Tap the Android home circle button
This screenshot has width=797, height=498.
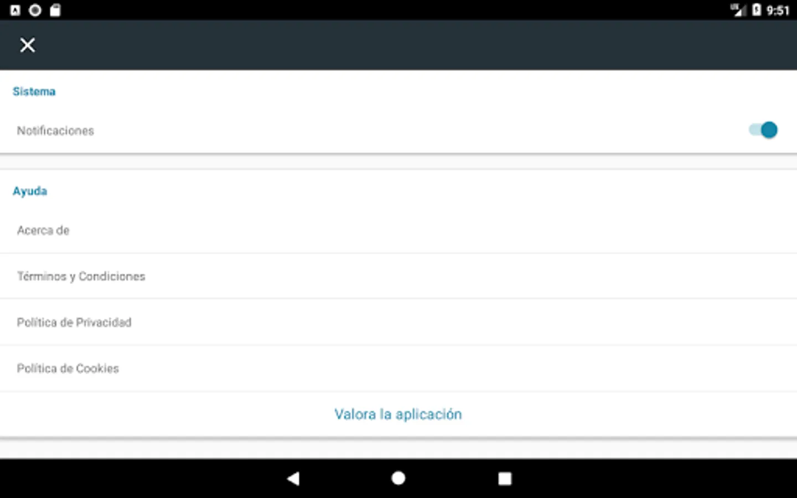tap(398, 478)
